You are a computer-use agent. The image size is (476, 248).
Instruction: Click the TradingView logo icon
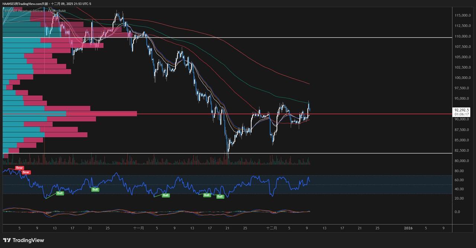coord(7,240)
